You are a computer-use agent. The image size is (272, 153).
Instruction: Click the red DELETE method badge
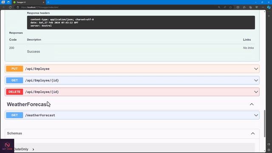pyautogui.click(x=14, y=92)
